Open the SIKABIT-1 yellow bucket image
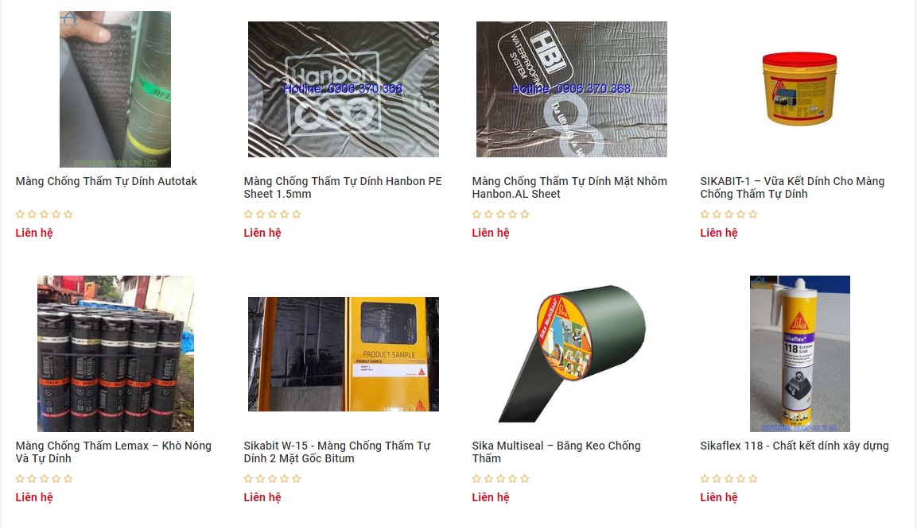 [799, 89]
